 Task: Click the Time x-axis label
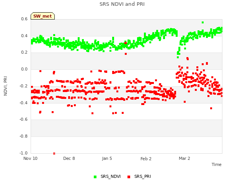pyautogui.click(x=216, y=164)
